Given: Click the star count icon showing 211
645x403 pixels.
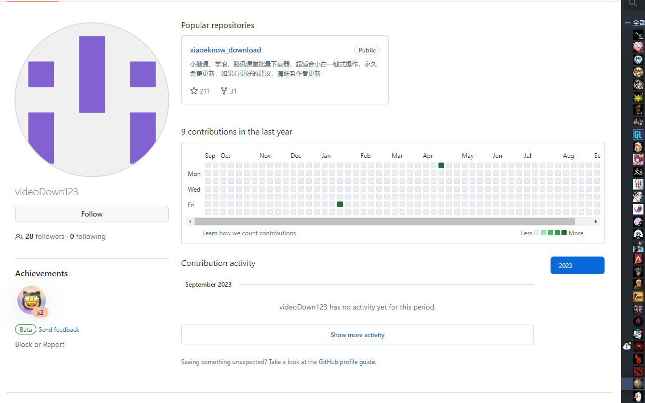Looking at the screenshot, I should click(194, 91).
